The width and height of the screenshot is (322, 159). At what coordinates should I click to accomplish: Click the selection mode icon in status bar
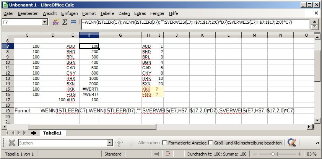click(157, 154)
